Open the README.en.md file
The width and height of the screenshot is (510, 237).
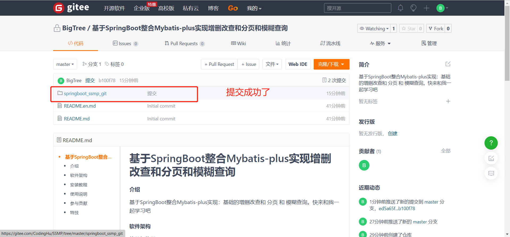(80, 106)
